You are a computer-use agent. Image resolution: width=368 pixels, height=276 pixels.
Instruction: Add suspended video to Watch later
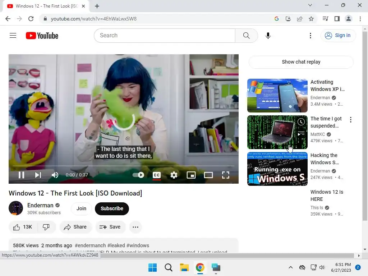pos(301,122)
